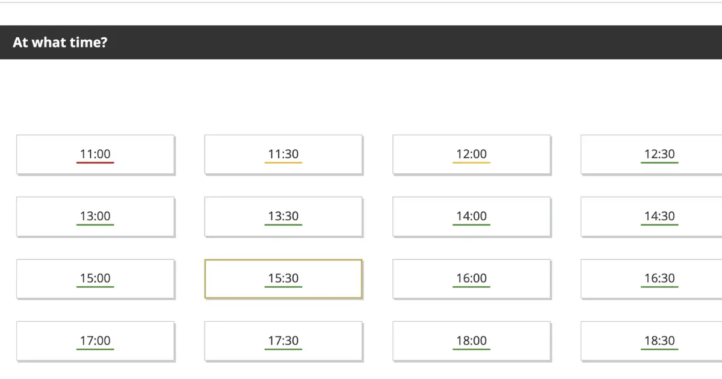Click the red underline beneath 11:00
The height and width of the screenshot is (379, 722).
95,162
